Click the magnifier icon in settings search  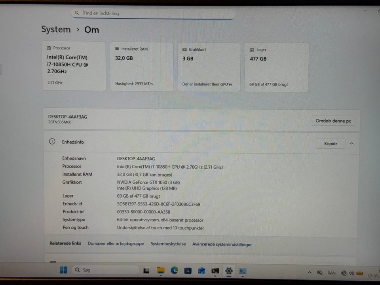pyautogui.click(x=77, y=13)
